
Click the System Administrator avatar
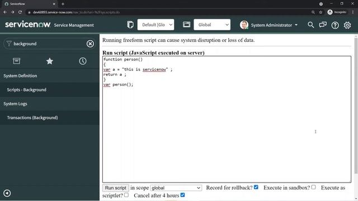coord(244,25)
